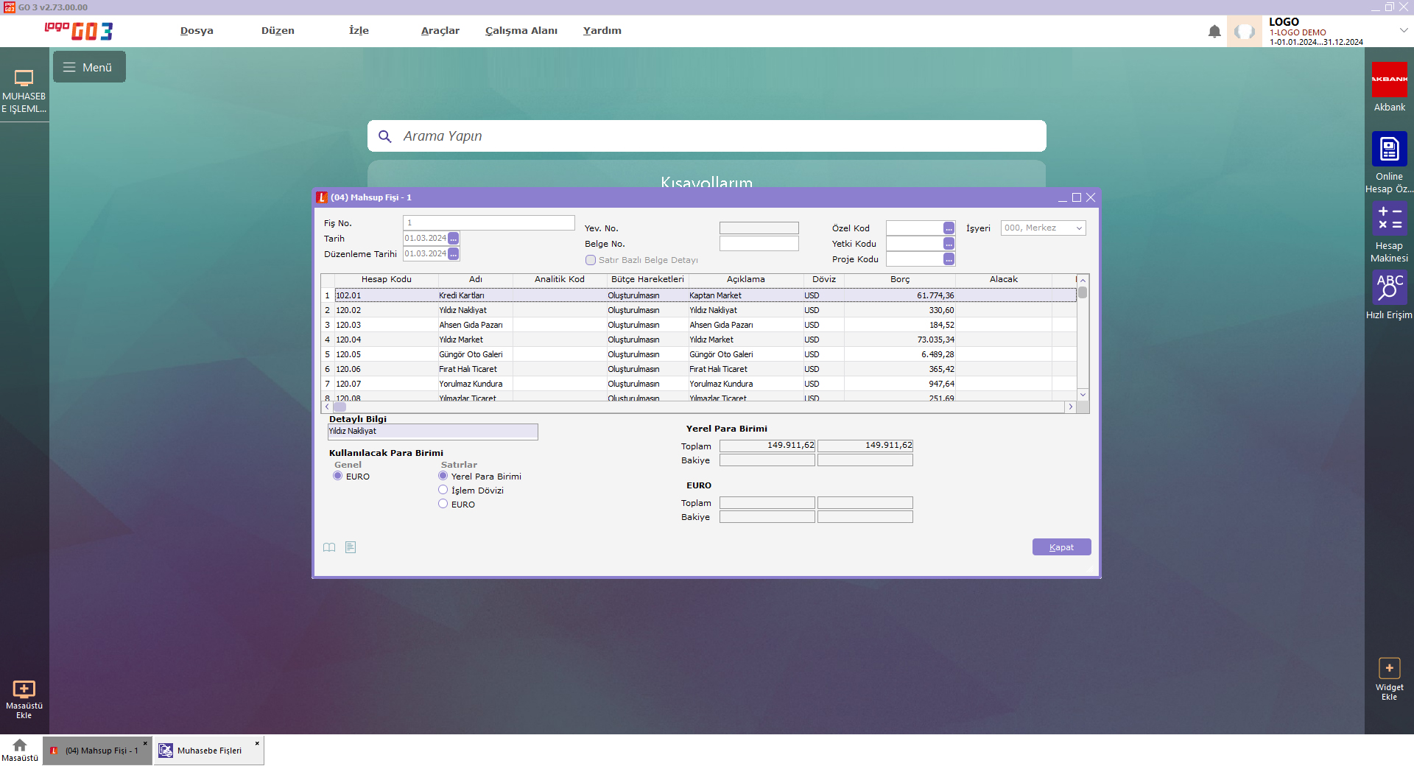Click the Masaüstü Ekle icon
The height and width of the screenshot is (766, 1414).
tap(24, 689)
